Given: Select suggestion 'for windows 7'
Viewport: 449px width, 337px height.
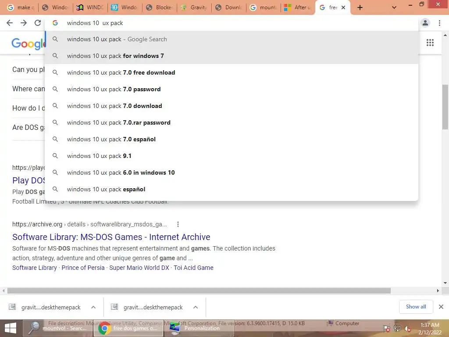Looking at the screenshot, I should click(232, 56).
